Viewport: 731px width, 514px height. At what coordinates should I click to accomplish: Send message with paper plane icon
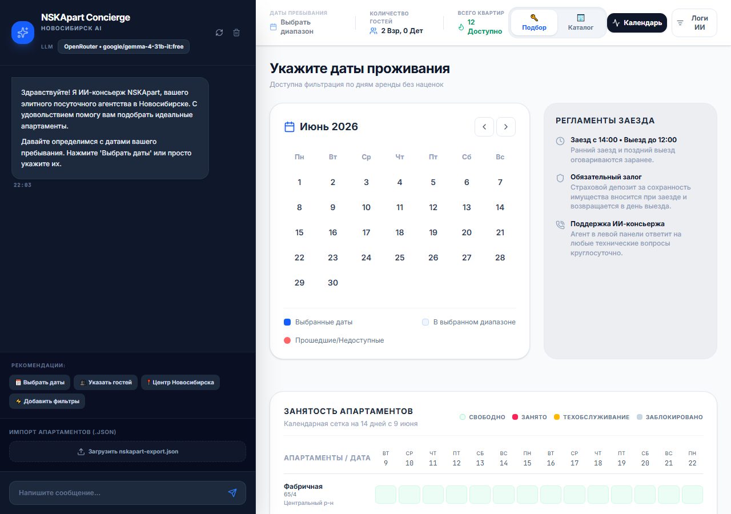coord(232,492)
